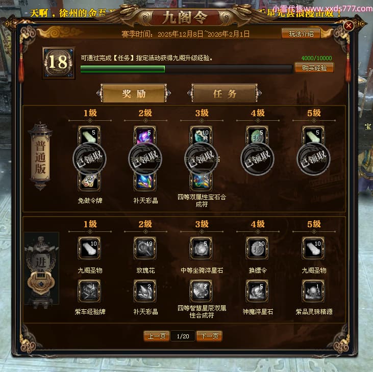The width and height of the screenshot is (373, 372).
Task: Select the 玫瑰花 reward icon
Action: 145,248
